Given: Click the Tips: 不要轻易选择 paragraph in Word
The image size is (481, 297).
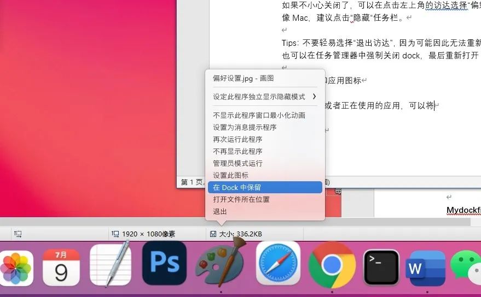Looking at the screenshot, I should coord(381,49).
